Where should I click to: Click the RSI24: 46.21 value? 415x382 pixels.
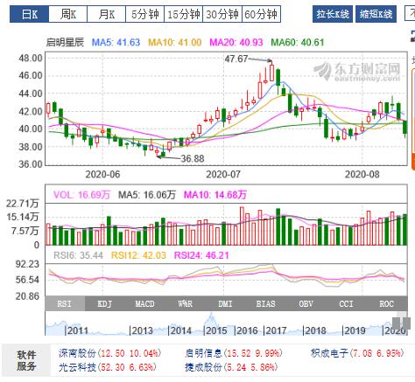pos(201,255)
